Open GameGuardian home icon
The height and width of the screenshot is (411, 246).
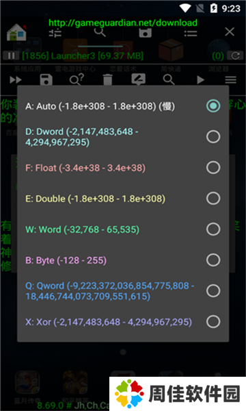[16, 32]
